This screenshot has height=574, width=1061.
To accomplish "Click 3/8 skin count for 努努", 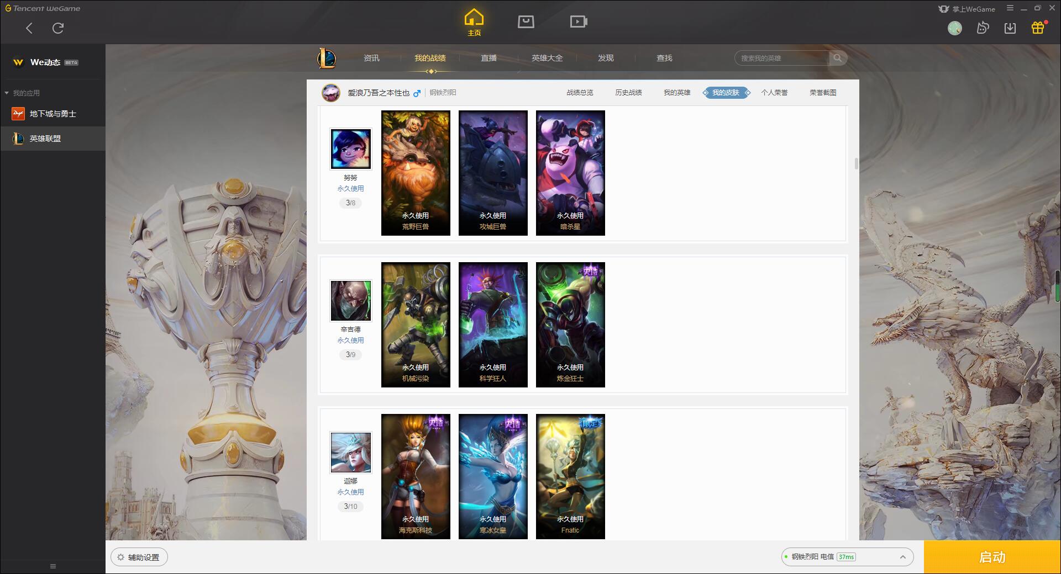I will (x=351, y=203).
